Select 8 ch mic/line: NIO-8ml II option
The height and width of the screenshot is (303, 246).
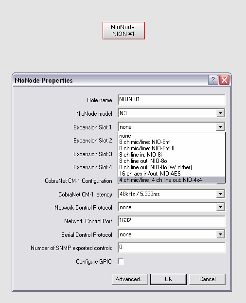tap(172, 148)
